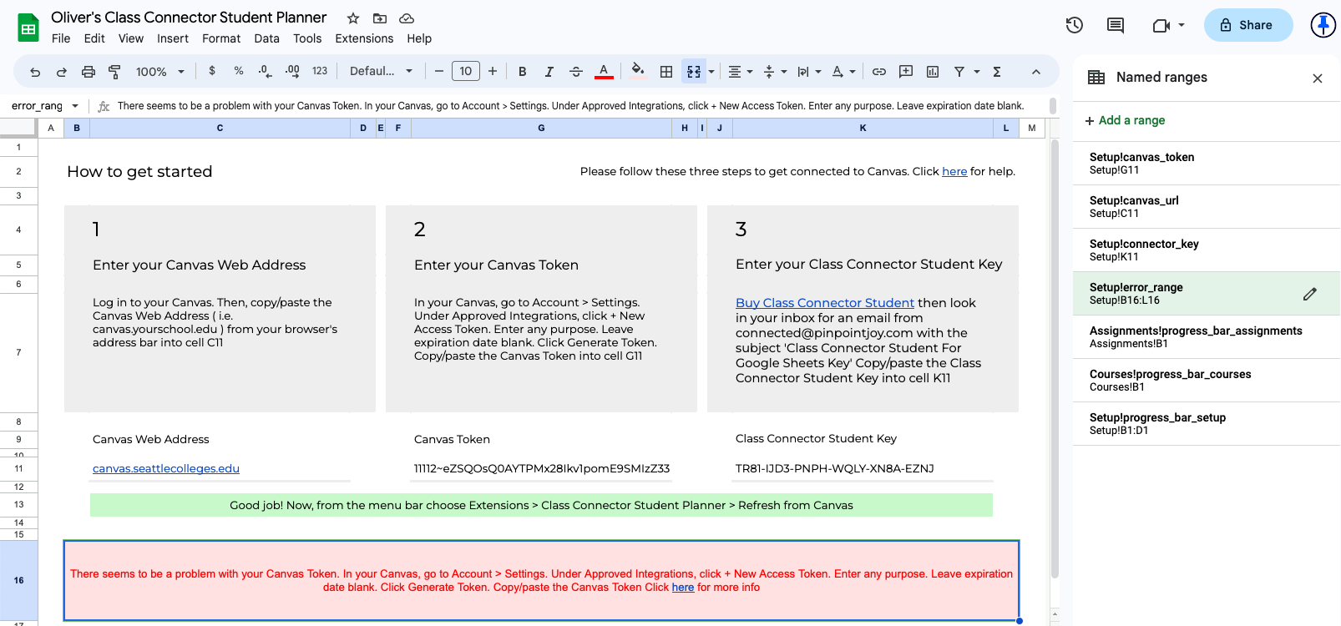Screen dimensions: 1341x626
Task: Open text rotation dropdown
Action: 843,72
